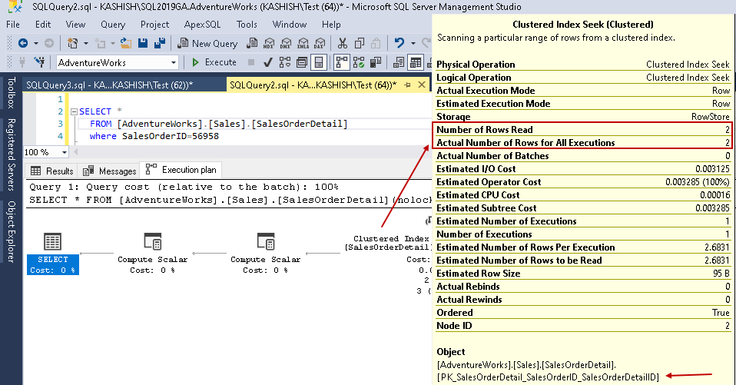The image size is (736, 385).
Task: Select the Execution plan tab
Action: pyautogui.click(x=181, y=170)
